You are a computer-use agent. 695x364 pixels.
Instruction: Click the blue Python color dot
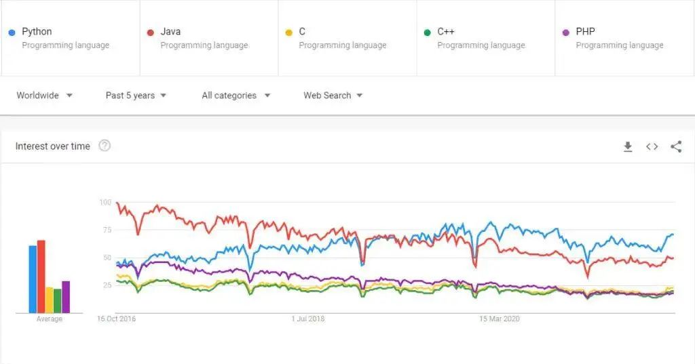click(x=12, y=32)
